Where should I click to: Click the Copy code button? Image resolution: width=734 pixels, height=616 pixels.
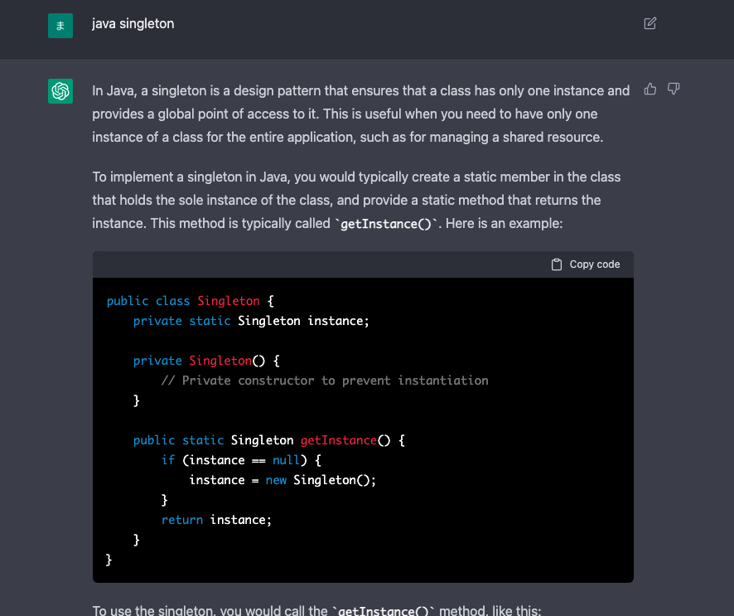click(586, 264)
